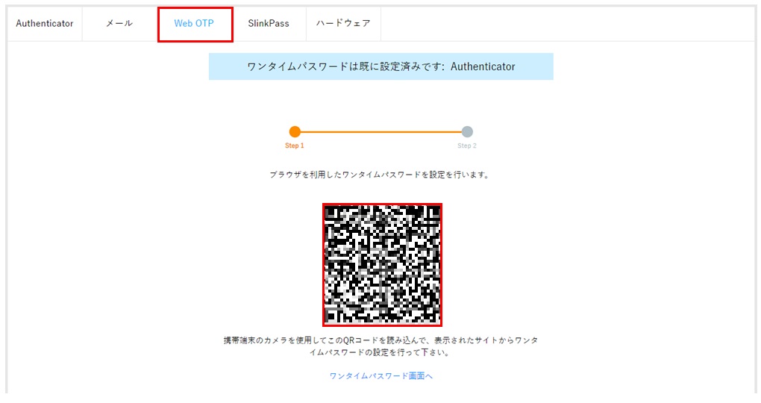
Task: Click the Step 1 label
Action: [x=294, y=146]
